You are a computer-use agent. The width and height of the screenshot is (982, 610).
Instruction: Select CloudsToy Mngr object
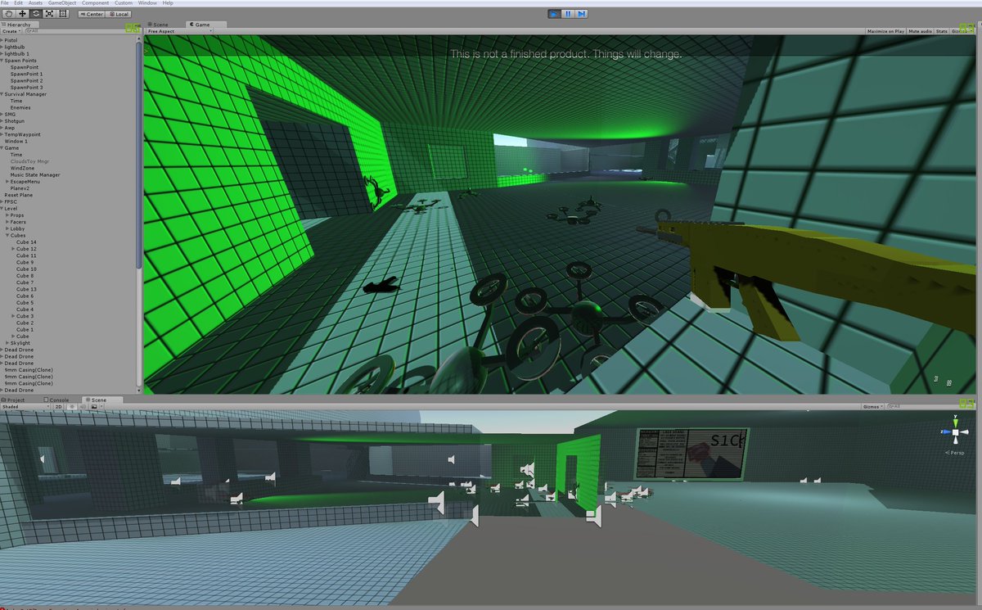[x=30, y=161]
